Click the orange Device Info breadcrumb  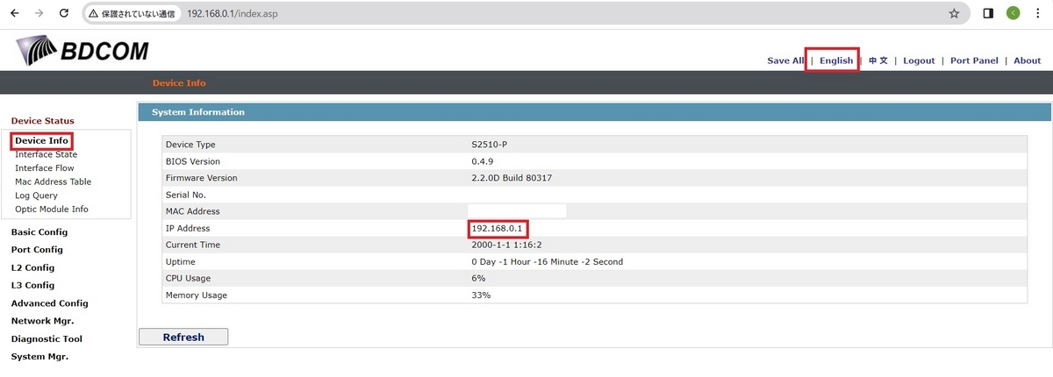(x=179, y=83)
